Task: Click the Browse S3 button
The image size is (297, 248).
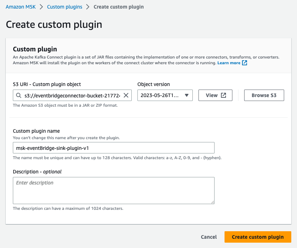Action: [x=264, y=95]
